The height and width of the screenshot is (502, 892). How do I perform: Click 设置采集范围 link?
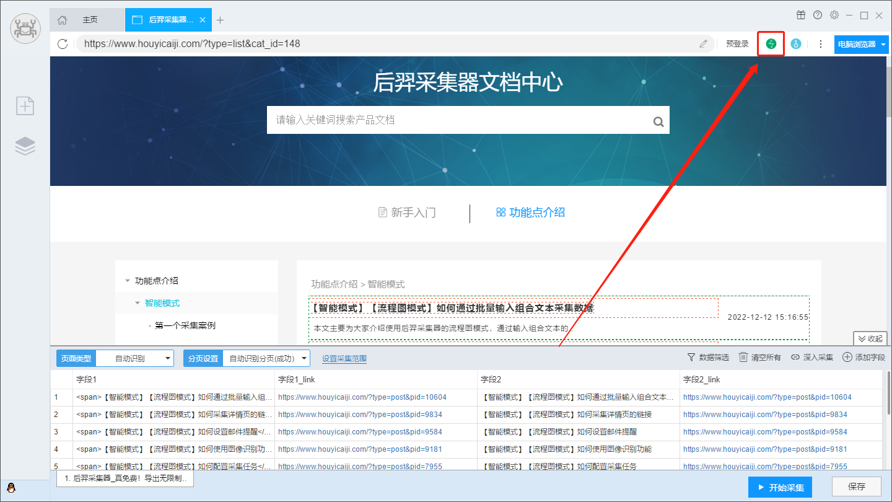pos(344,358)
